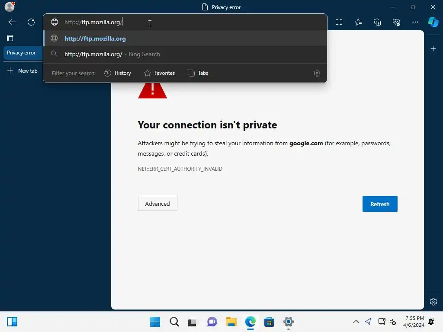Open address bar search settings gear
The width and height of the screenshot is (443, 332).
coord(317,73)
